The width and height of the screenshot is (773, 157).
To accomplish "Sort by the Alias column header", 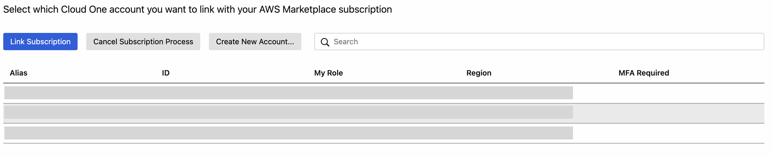I will coord(19,73).
